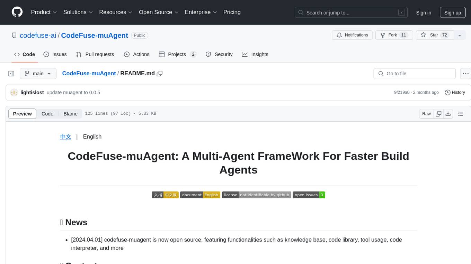Click the Sign up button
This screenshot has width=471, height=264.
click(453, 12)
